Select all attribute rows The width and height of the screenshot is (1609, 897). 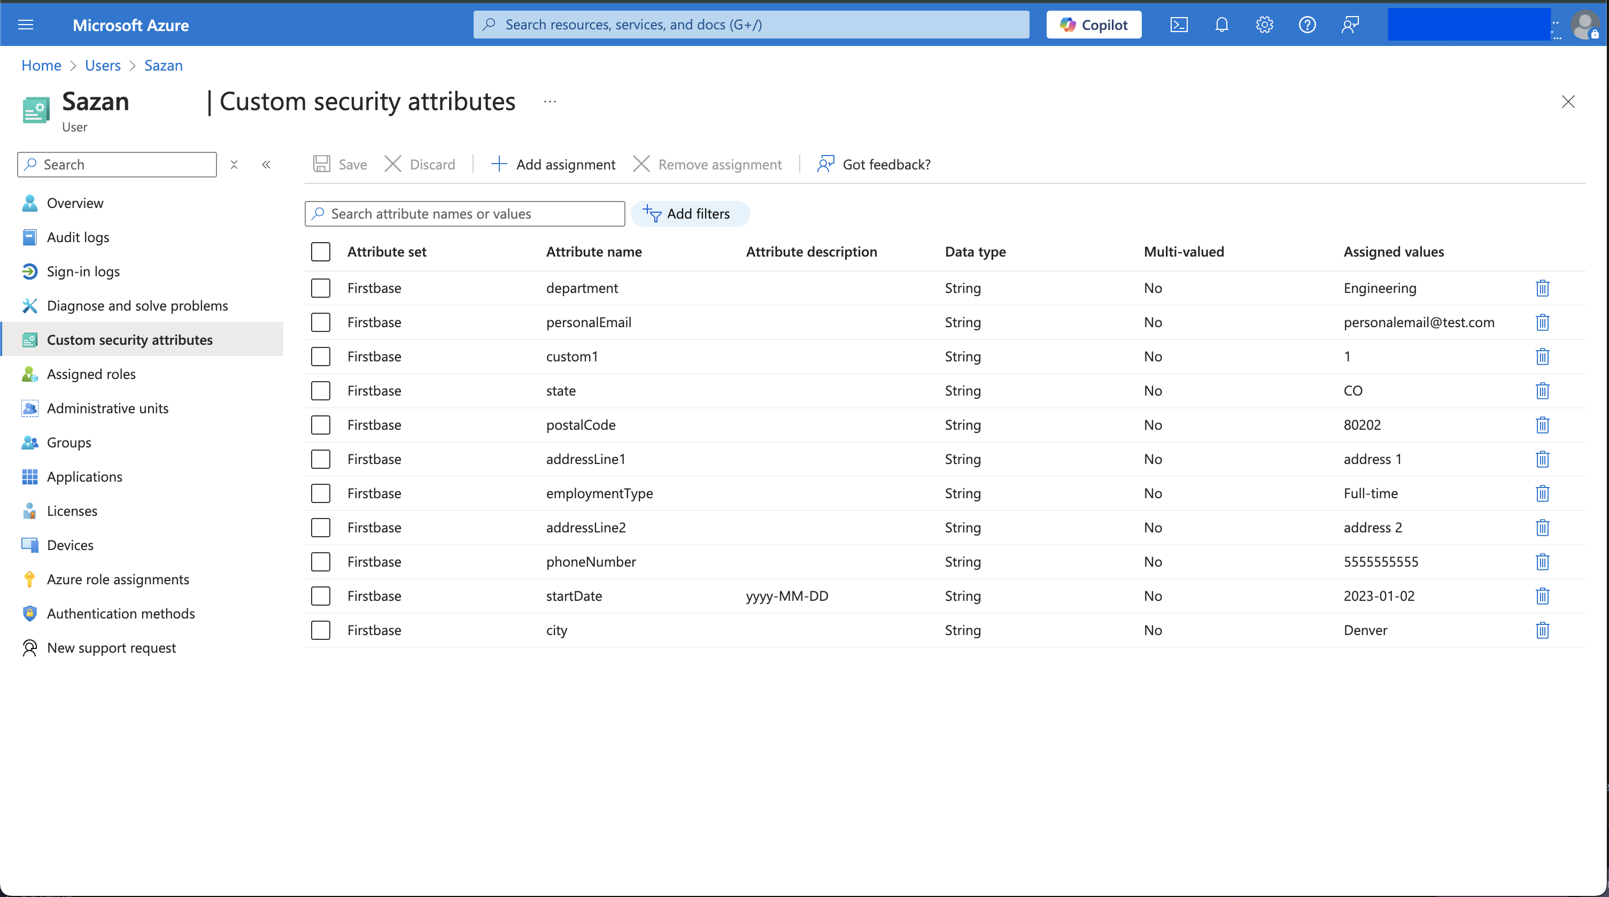tap(320, 252)
